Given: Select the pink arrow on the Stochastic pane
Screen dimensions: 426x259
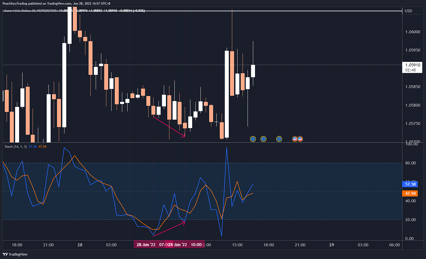Looking at the screenshot, I should (169, 229).
